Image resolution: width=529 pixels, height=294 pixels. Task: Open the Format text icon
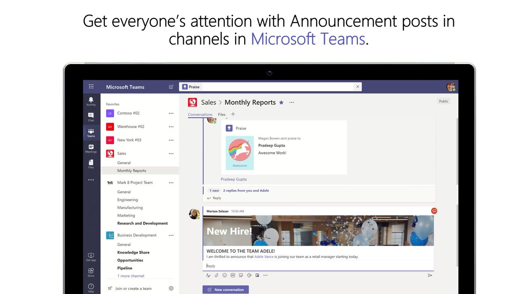tap(208, 276)
